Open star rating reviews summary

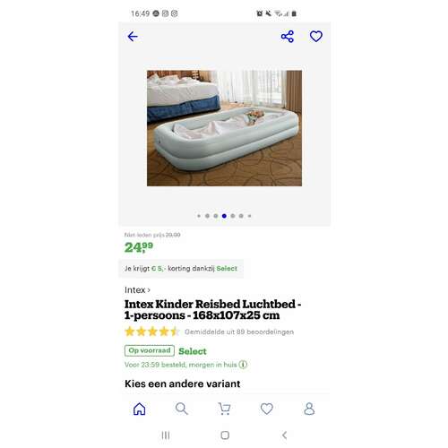coord(209,332)
